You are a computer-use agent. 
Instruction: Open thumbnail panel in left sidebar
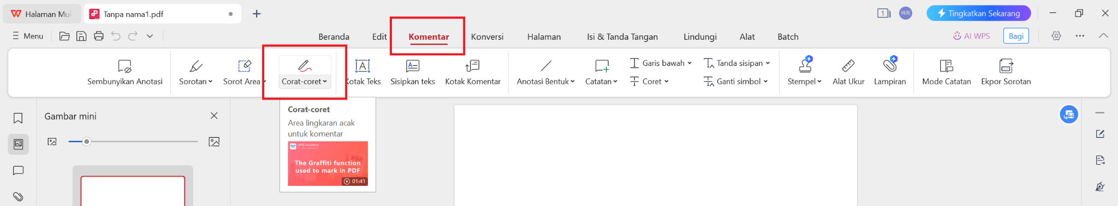pos(18,144)
